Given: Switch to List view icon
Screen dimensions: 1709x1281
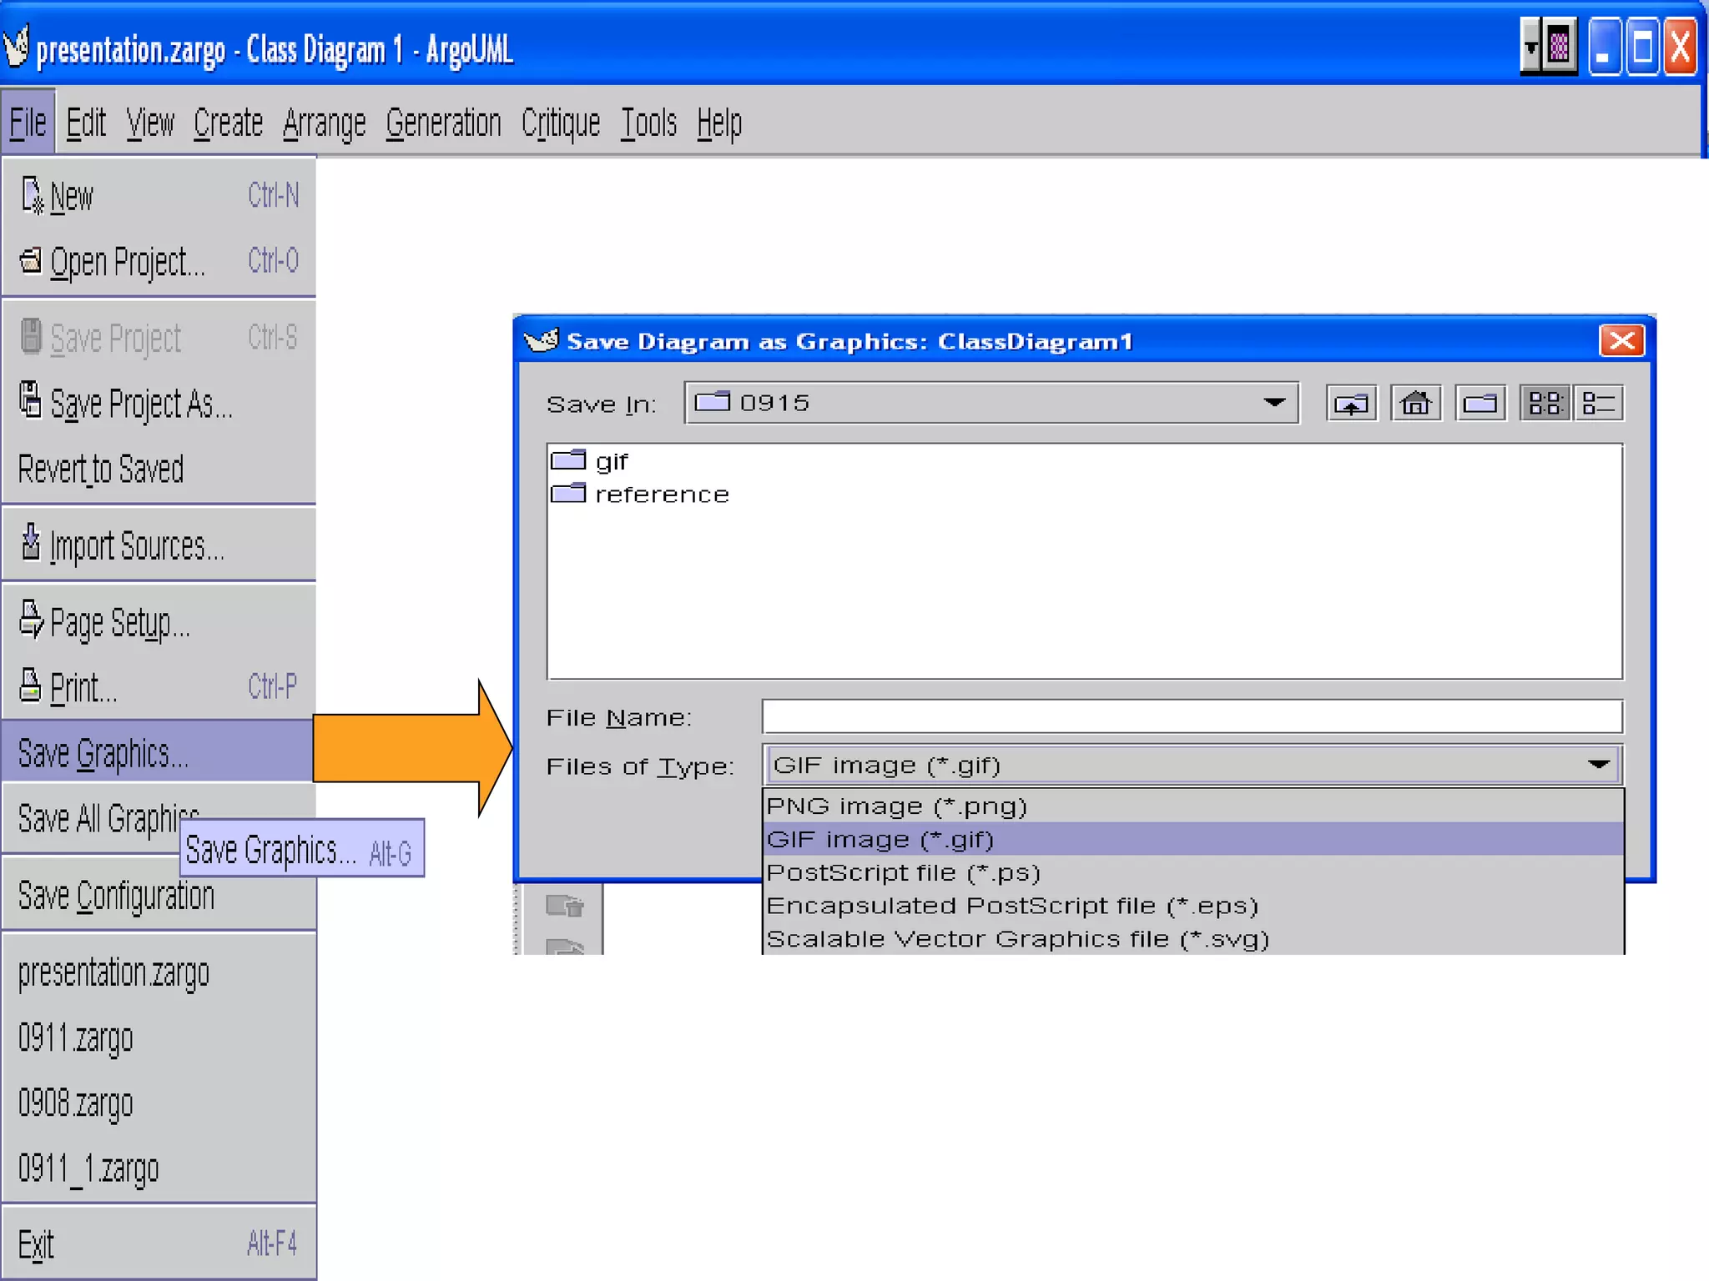Looking at the screenshot, I should point(1544,404).
